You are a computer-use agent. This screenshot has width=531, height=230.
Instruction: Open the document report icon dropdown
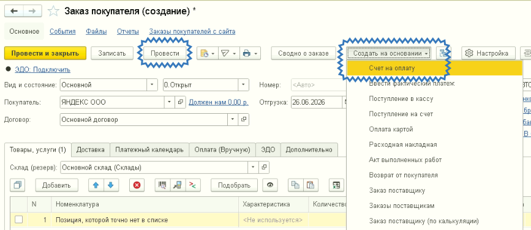click(x=208, y=53)
